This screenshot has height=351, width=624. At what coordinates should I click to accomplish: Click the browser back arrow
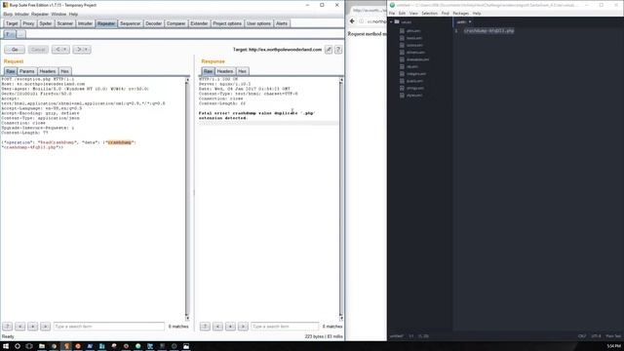pos(352,21)
